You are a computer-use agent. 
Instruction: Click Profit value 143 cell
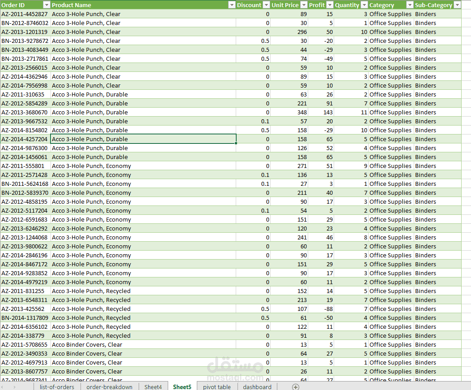point(321,113)
